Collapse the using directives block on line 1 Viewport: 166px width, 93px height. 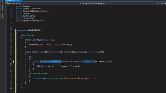[x=17, y=6]
